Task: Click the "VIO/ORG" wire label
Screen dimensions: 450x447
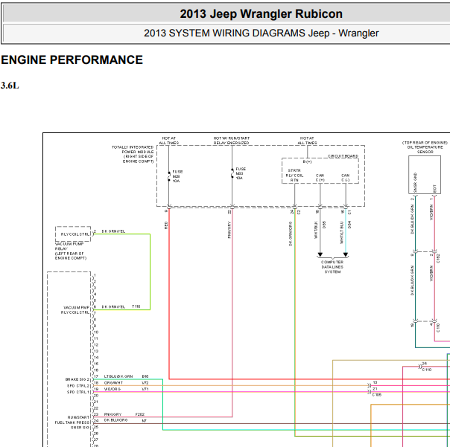Action: (x=112, y=389)
